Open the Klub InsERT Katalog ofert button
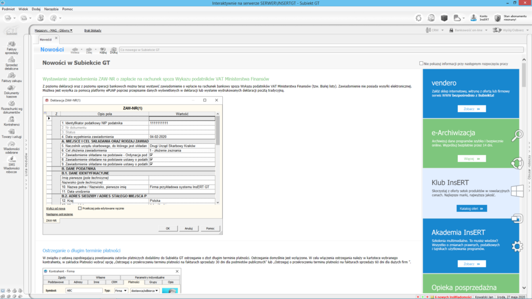 point(472,209)
